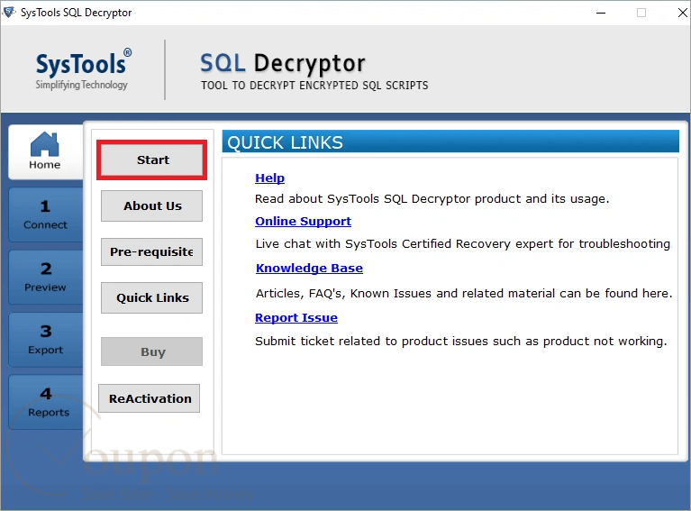Click the grayed Buy button
The image size is (691, 511).
tap(152, 351)
